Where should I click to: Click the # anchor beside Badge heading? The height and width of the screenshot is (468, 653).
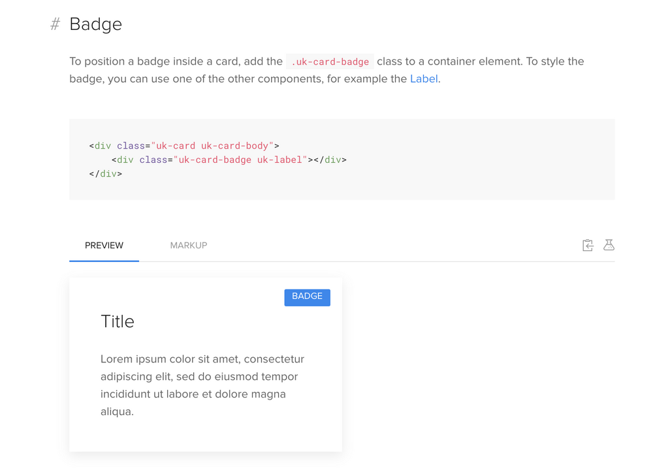click(x=55, y=25)
